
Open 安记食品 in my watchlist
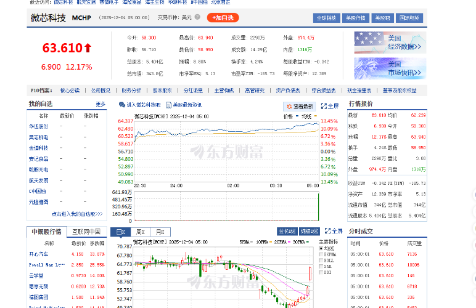coord(39,159)
